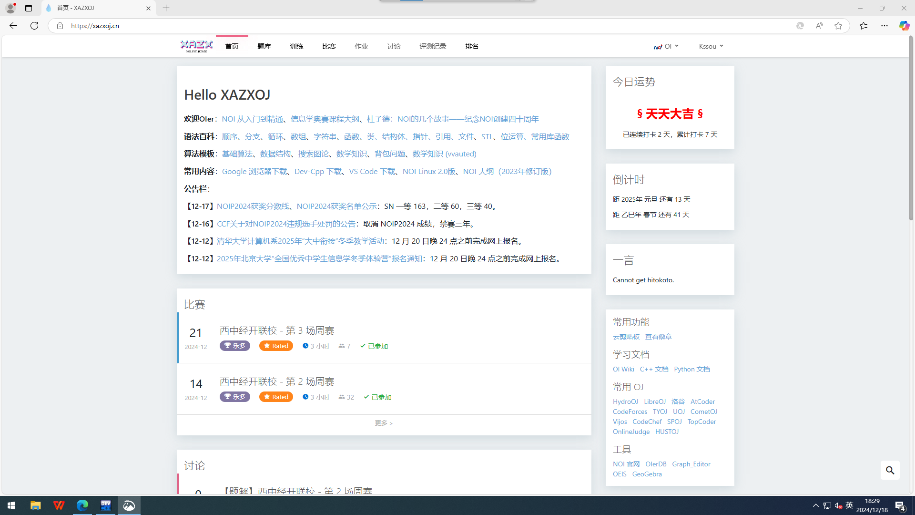Switch to the 题库 navigation tab
The width and height of the screenshot is (915, 515).
264,46
